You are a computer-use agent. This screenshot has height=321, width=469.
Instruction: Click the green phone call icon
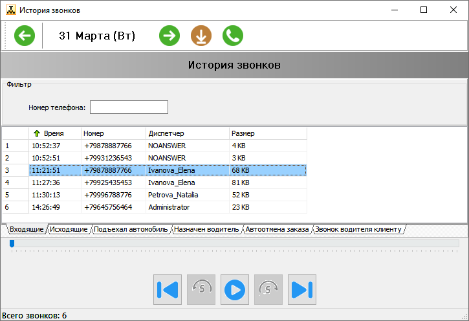point(233,36)
